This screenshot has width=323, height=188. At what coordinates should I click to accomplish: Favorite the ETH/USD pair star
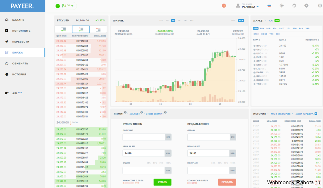click(x=255, y=65)
